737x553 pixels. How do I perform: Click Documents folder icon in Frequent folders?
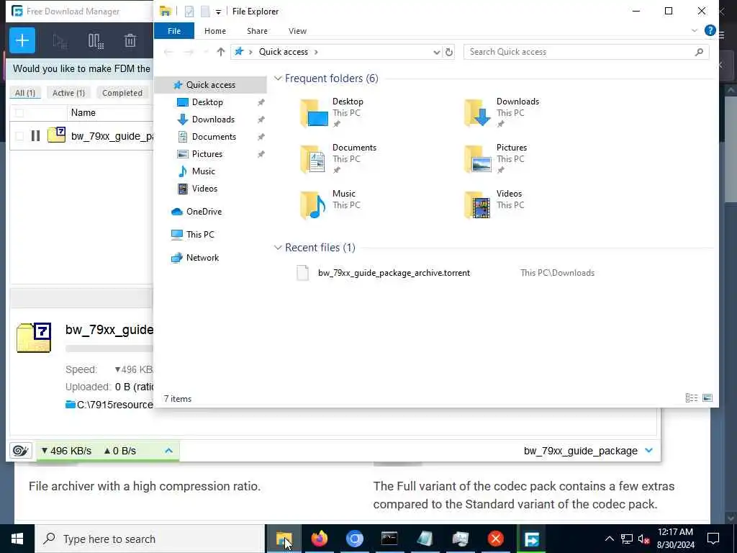tap(314, 159)
